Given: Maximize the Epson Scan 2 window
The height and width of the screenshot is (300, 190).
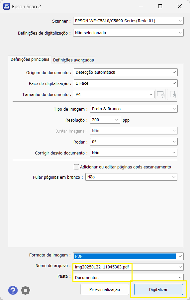Looking at the screenshot, I should click(160, 7).
